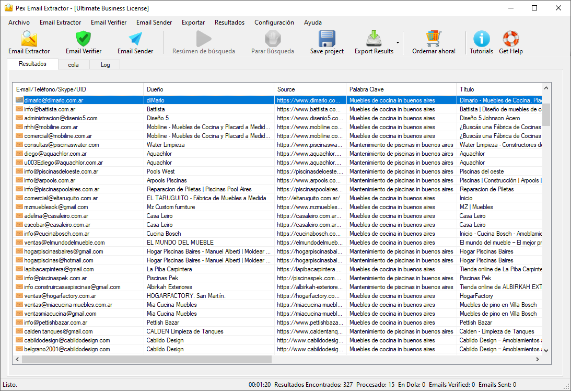Click the horizontal scrollbar right arrow
571x391 pixels.
[x=538, y=360]
